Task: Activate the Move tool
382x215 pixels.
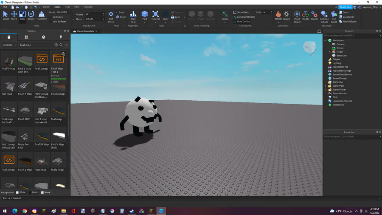Action: [x=14, y=16]
